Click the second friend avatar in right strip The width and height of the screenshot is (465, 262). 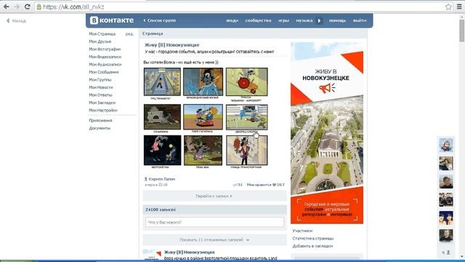coord(446,164)
